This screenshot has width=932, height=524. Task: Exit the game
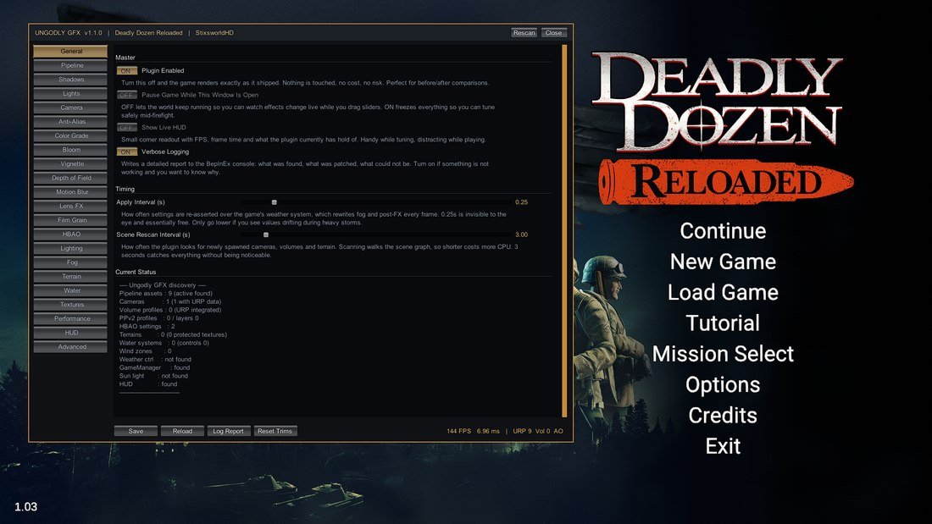[723, 446]
